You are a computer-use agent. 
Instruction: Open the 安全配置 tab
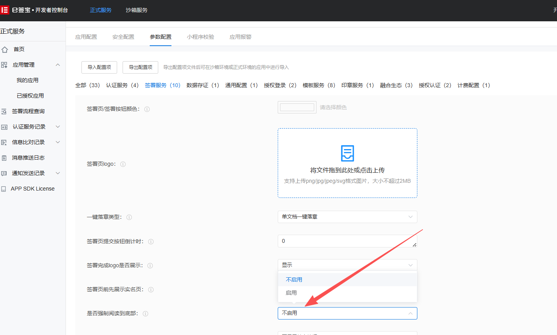(123, 37)
